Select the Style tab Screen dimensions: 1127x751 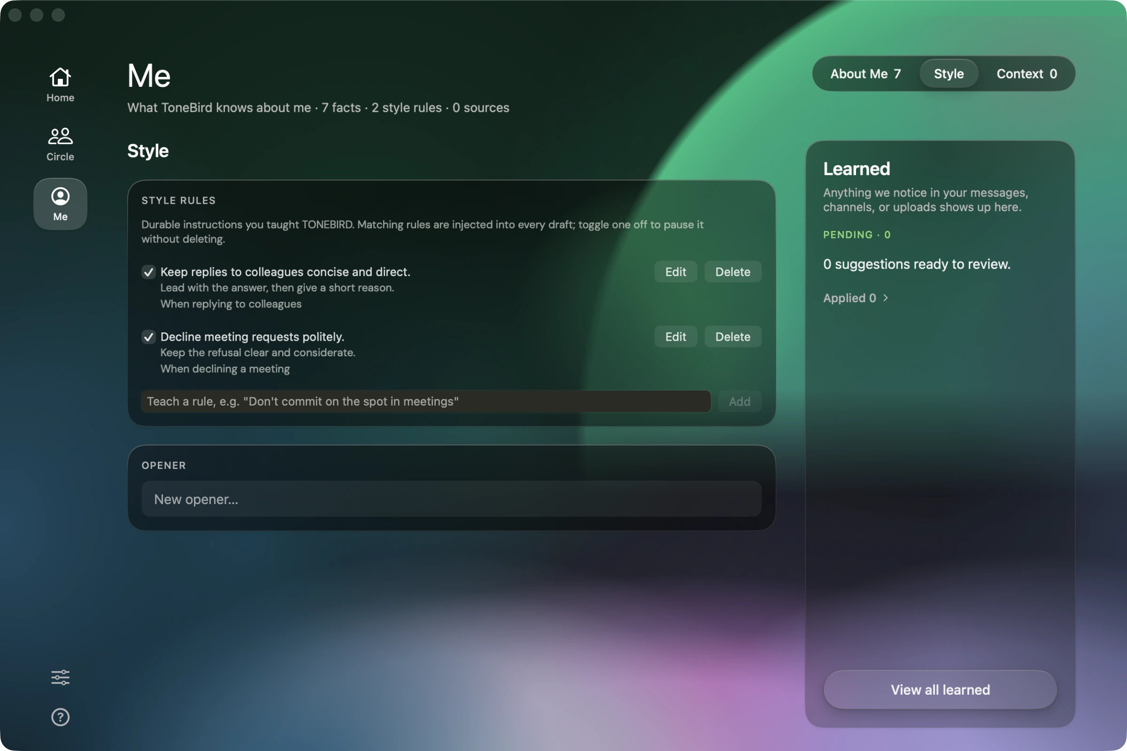(x=949, y=74)
